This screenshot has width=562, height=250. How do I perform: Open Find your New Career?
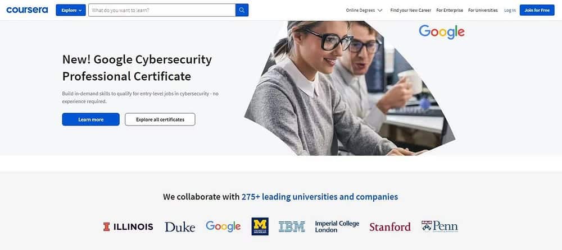pos(411,10)
